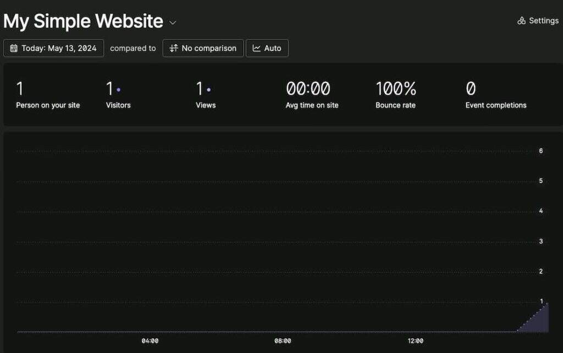Viewport: 563px width, 353px height.
Task: Open the Settings link text
Action: (x=543, y=21)
